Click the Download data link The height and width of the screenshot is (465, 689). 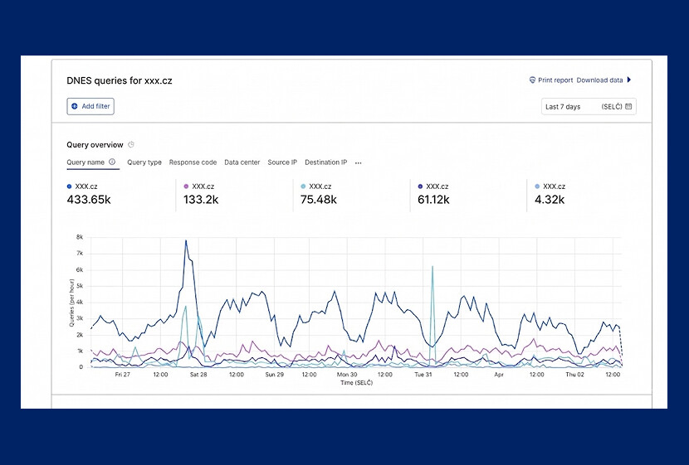tap(599, 80)
